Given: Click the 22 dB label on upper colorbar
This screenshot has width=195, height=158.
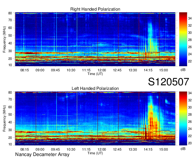Looking at the screenshot, I should pyautogui.click(x=190, y=61).
